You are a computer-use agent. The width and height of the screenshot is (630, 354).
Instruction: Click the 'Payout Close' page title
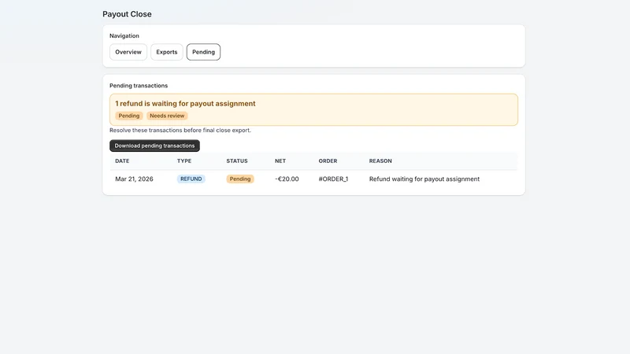coord(127,14)
